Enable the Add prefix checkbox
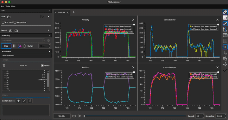This screenshot has height=120, width=228. coord(3,22)
